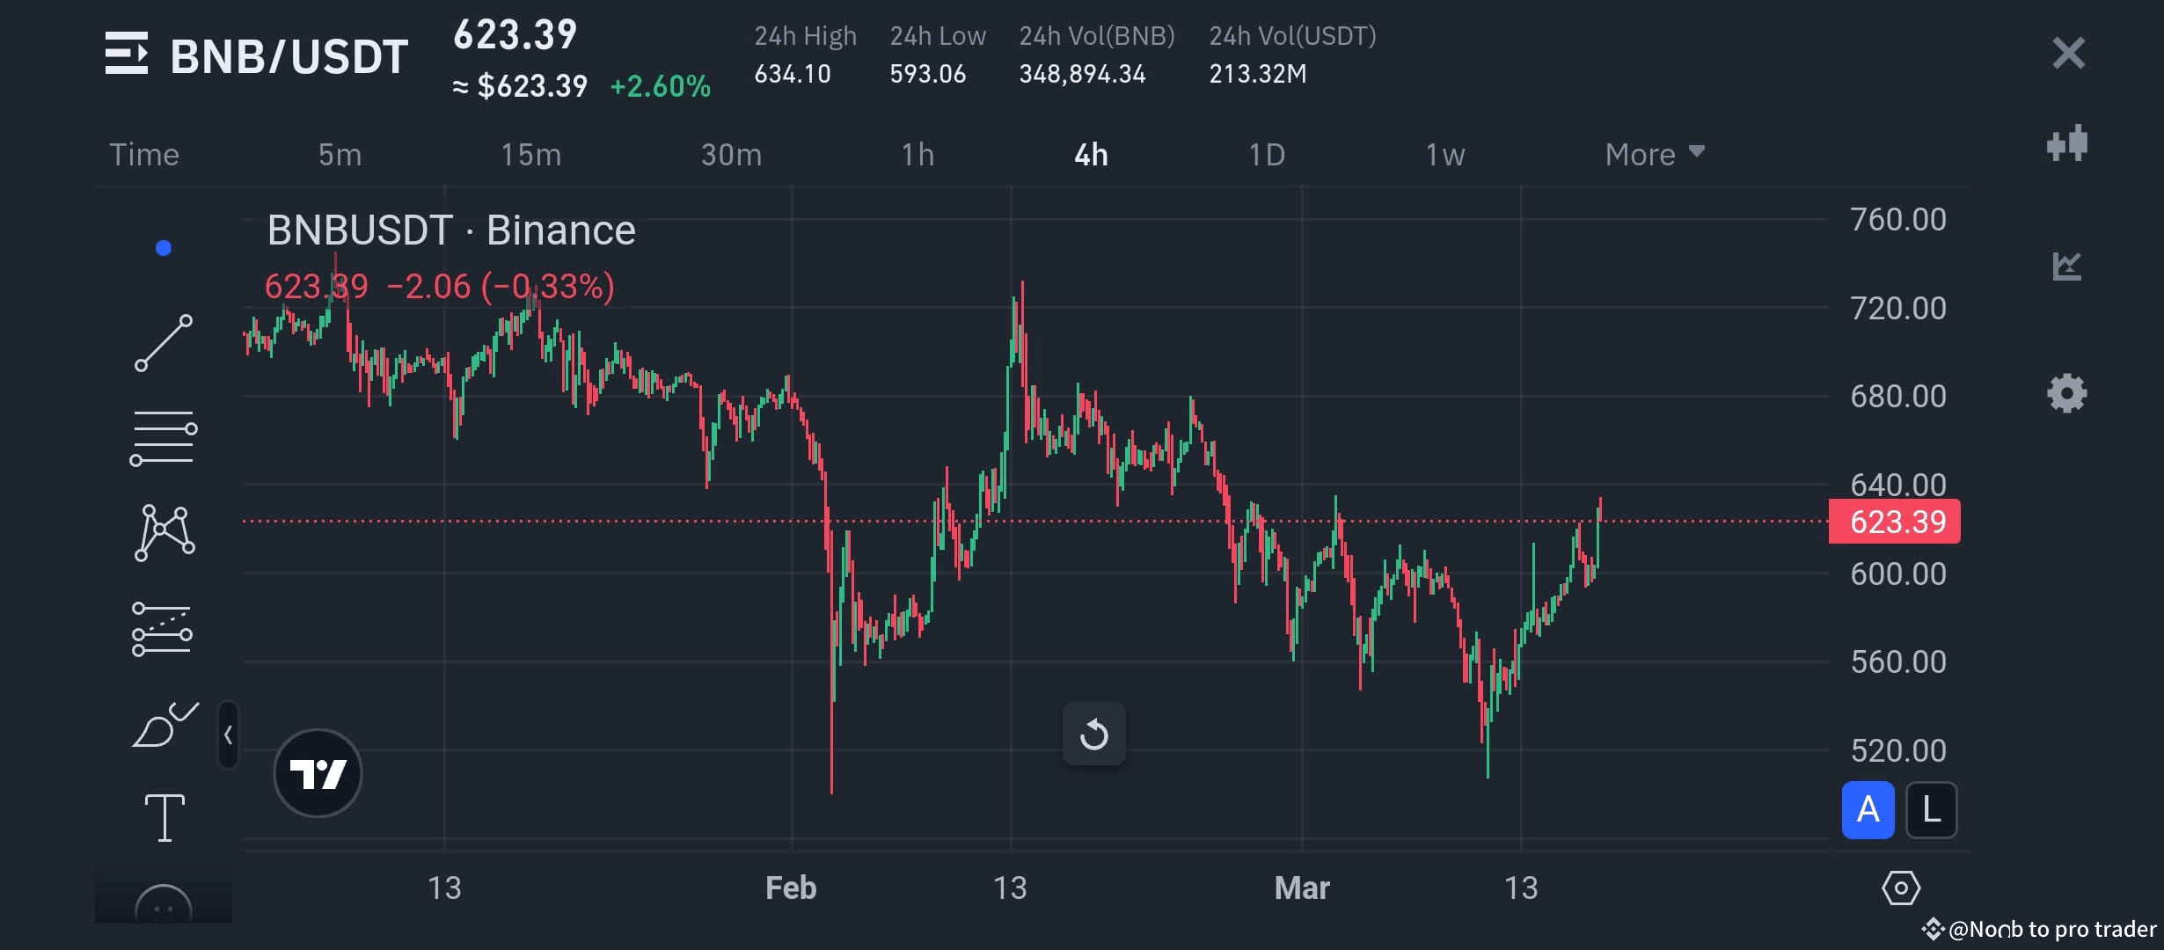Viewport: 2164px width, 950px height.
Task: Switch price axis to log scale
Action: coord(1932,809)
